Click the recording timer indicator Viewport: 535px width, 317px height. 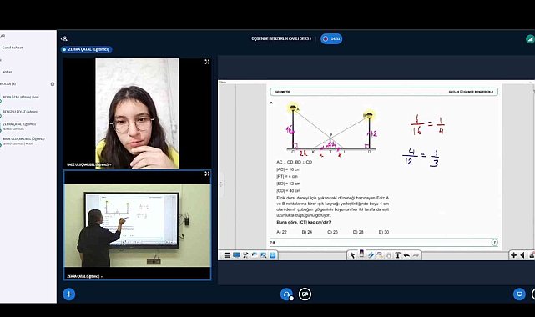click(331, 38)
